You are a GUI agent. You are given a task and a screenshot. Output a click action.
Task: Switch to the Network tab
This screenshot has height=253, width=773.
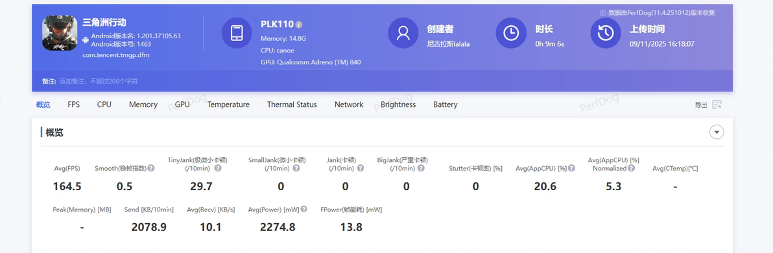point(348,104)
